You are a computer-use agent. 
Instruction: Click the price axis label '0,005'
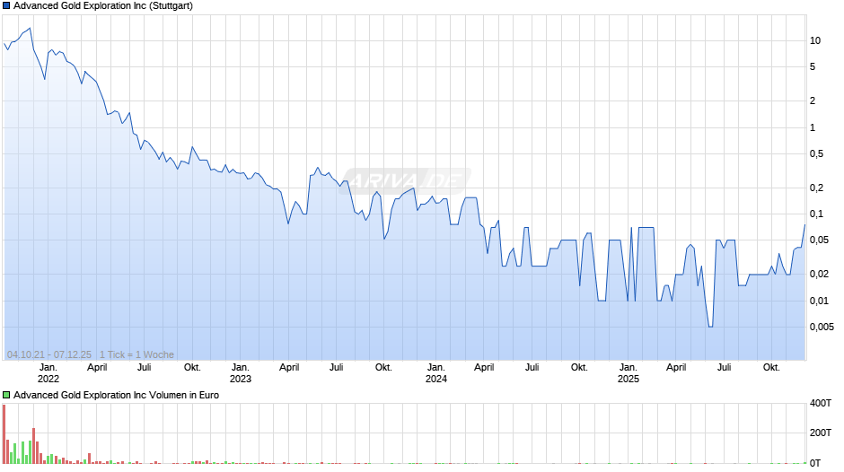tap(822, 327)
